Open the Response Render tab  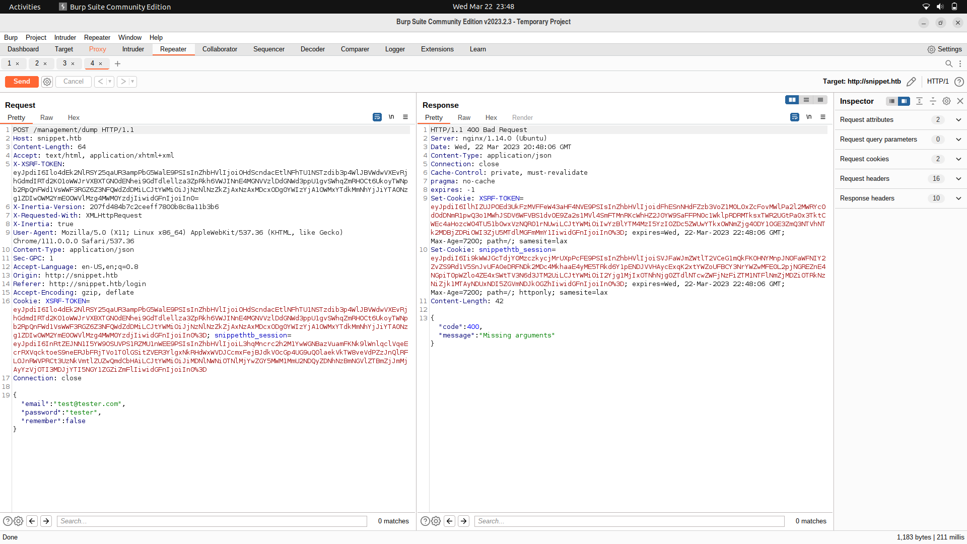(x=522, y=118)
